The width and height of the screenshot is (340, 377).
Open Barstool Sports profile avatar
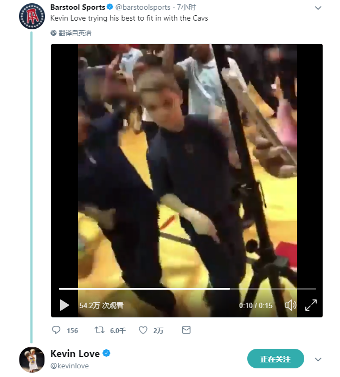31,16
